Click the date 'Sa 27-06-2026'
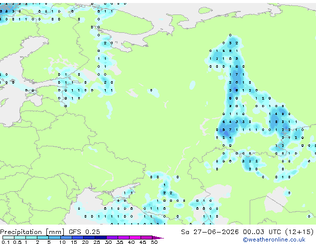 click(x=210, y=232)
